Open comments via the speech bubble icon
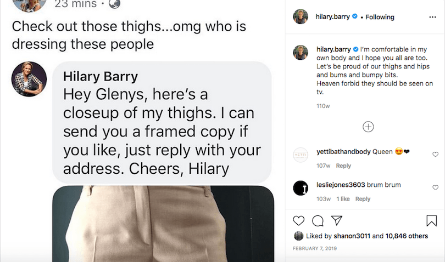 (x=318, y=220)
